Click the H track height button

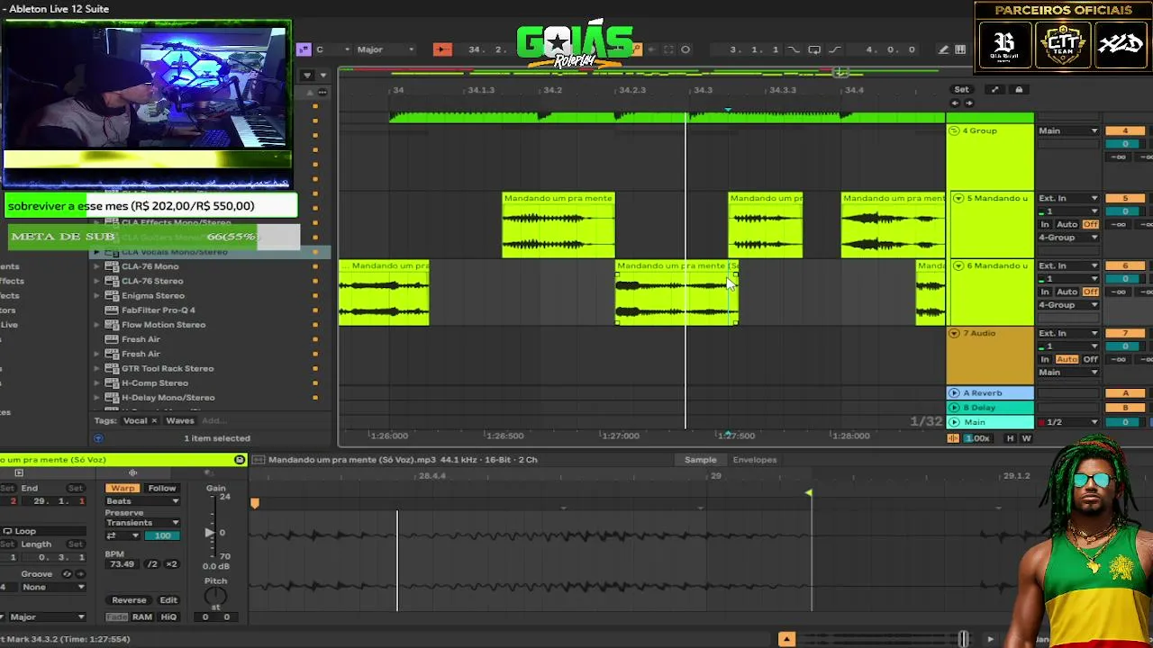click(x=1010, y=438)
